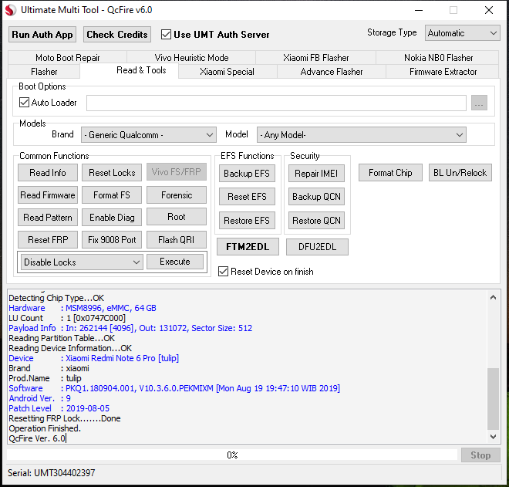The height and width of the screenshot is (487, 509).
Task: Click the Reset EFS button
Action: [x=247, y=197]
